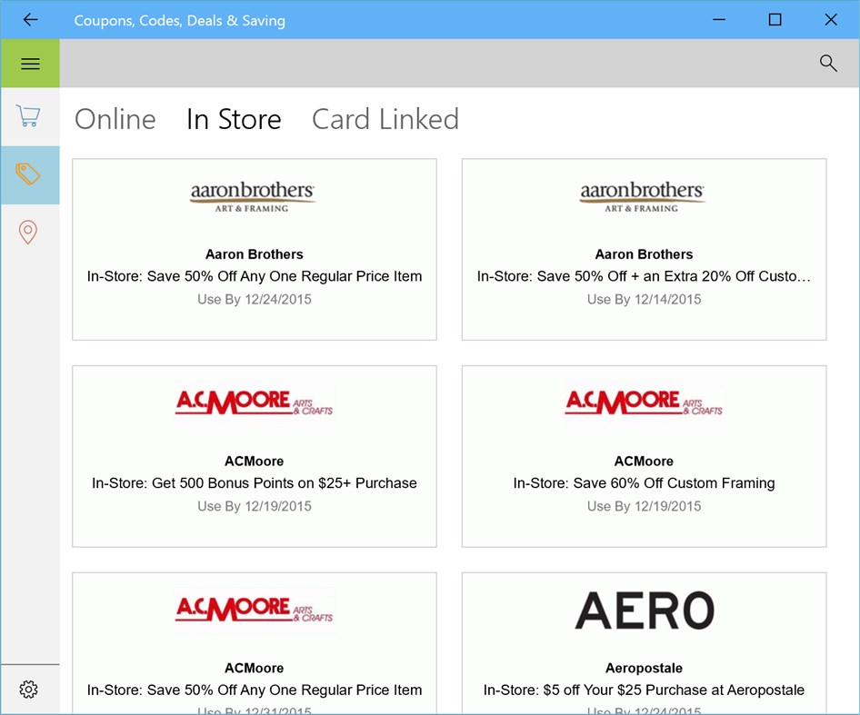Click the A.C. Moore Arts & Crafts logo
This screenshot has height=715, width=860.
[254, 402]
